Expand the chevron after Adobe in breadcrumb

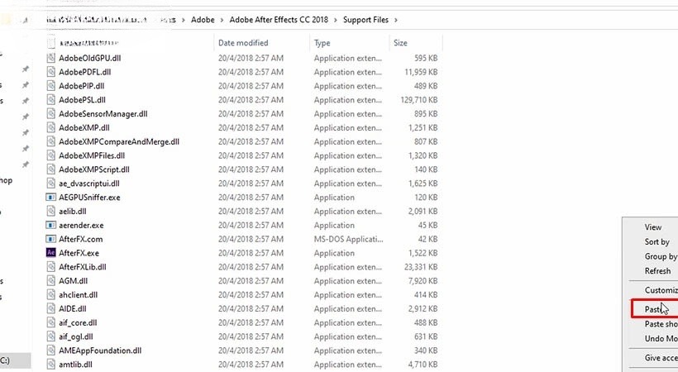pyautogui.click(x=222, y=20)
